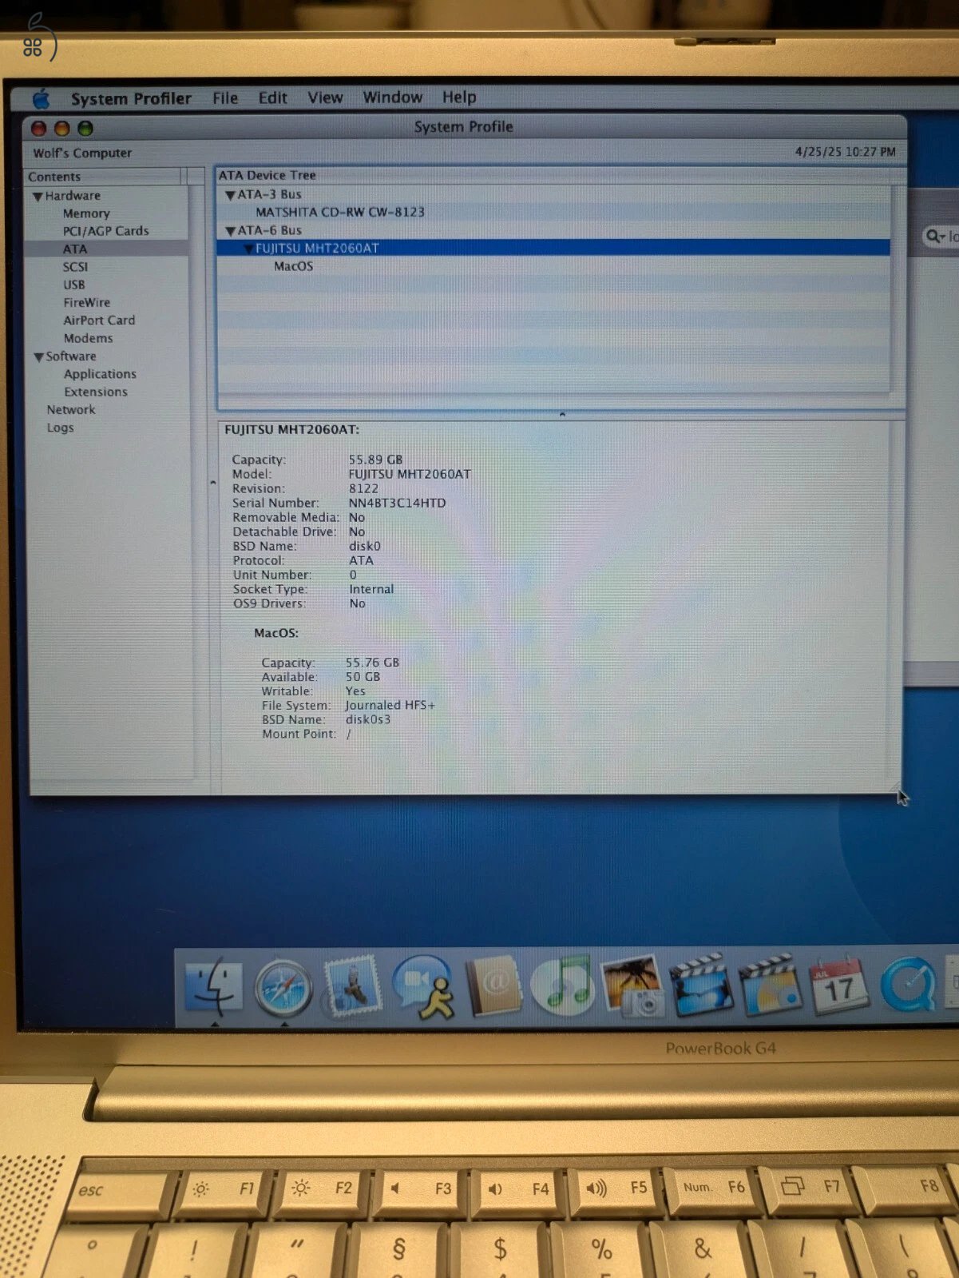Screen dimensions: 959x1278
Task: Click the green zoom button
Action: point(85,129)
